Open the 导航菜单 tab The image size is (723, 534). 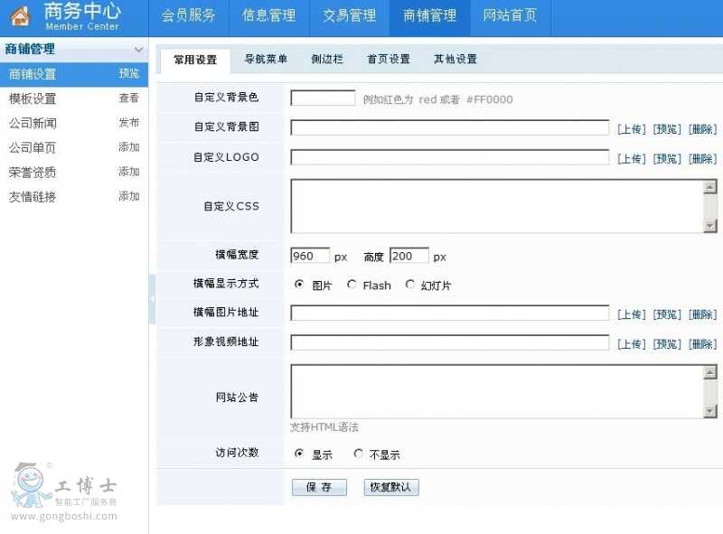(266, 60)
